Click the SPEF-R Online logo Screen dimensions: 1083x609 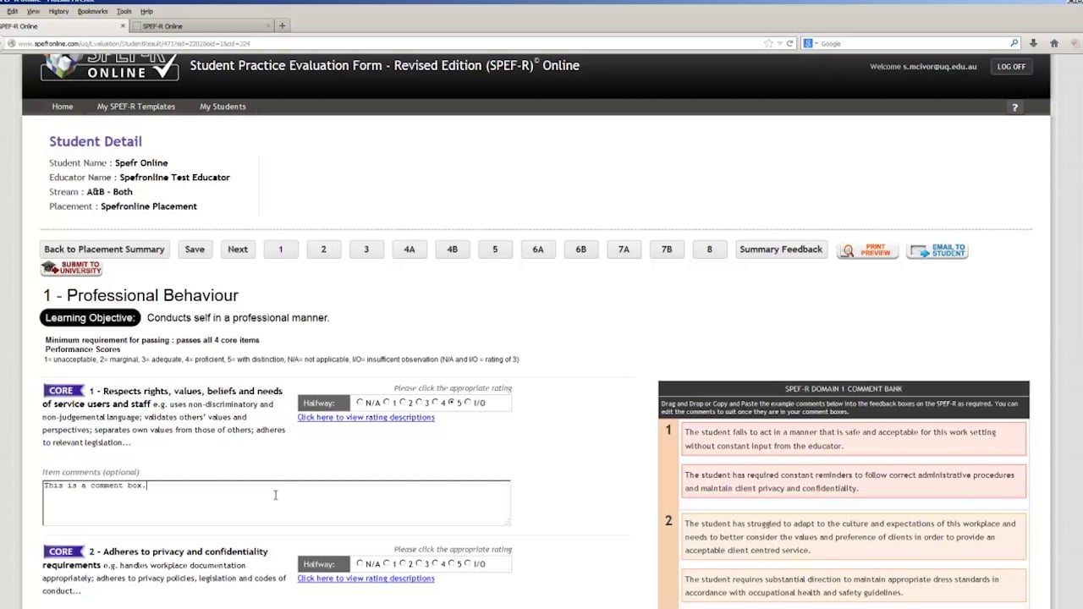110,66
